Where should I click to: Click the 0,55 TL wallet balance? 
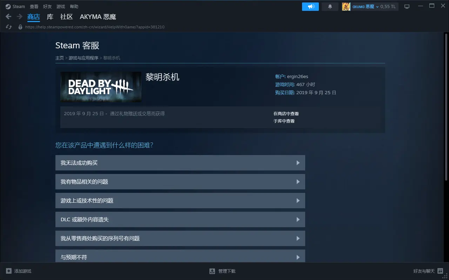[388, 7]
